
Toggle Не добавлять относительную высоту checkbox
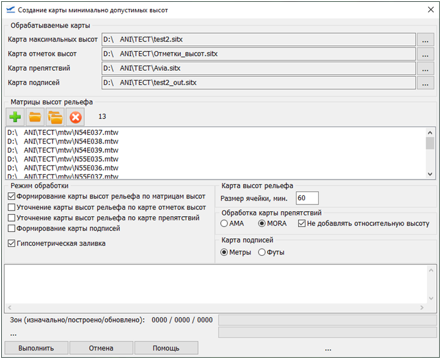(302, 223)
